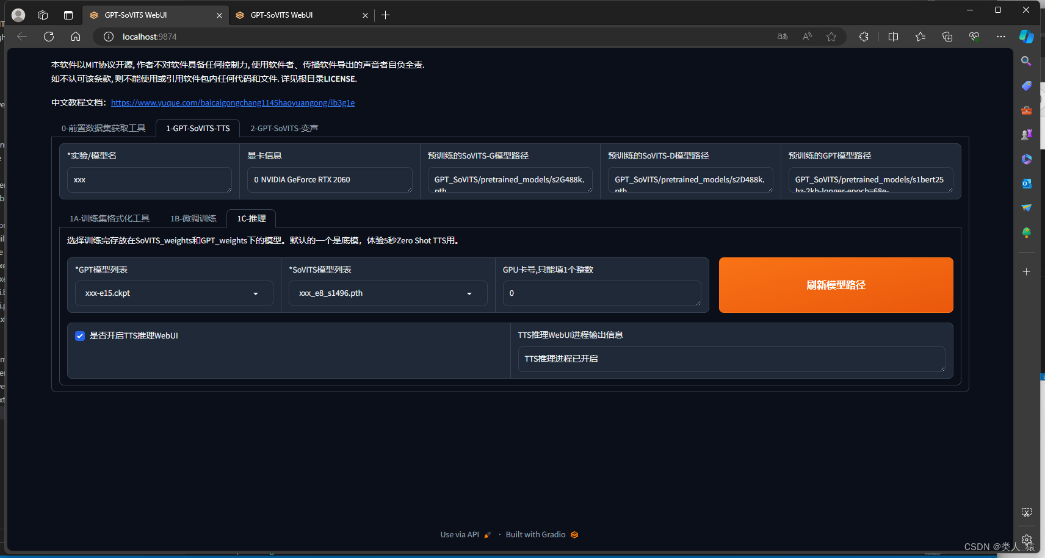Open the sidebar Outlook icon
Image resolution: width=1045 pixels, height=558 pixels.
tap(1027, 184)
